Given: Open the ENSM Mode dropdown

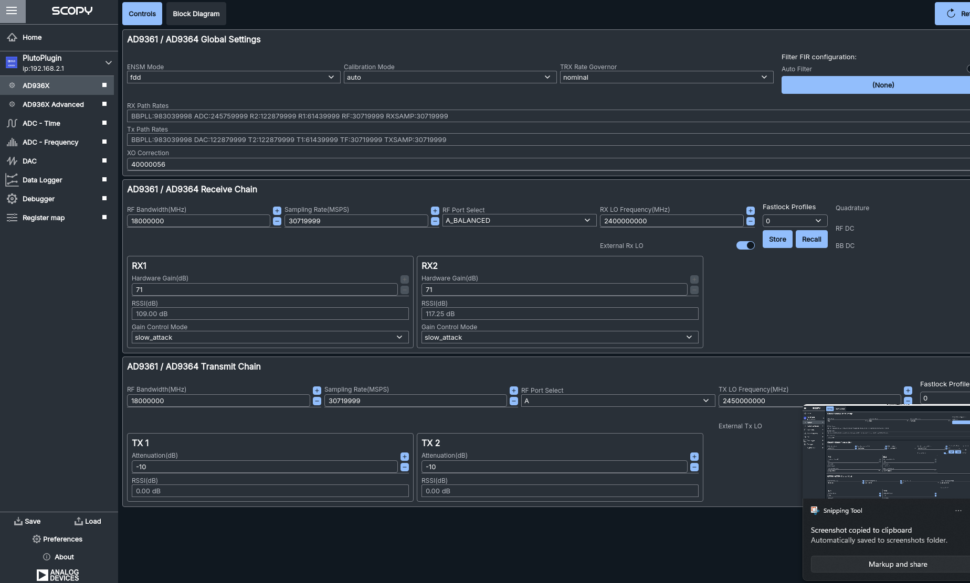Looking at the screenshot, I should click(x=234, y=77).
